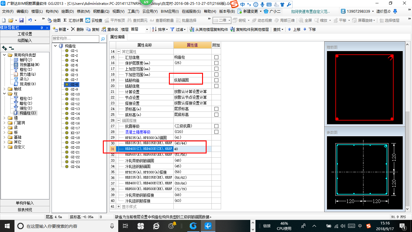
Task: Click the new file icon
Action: coord(4,20)
